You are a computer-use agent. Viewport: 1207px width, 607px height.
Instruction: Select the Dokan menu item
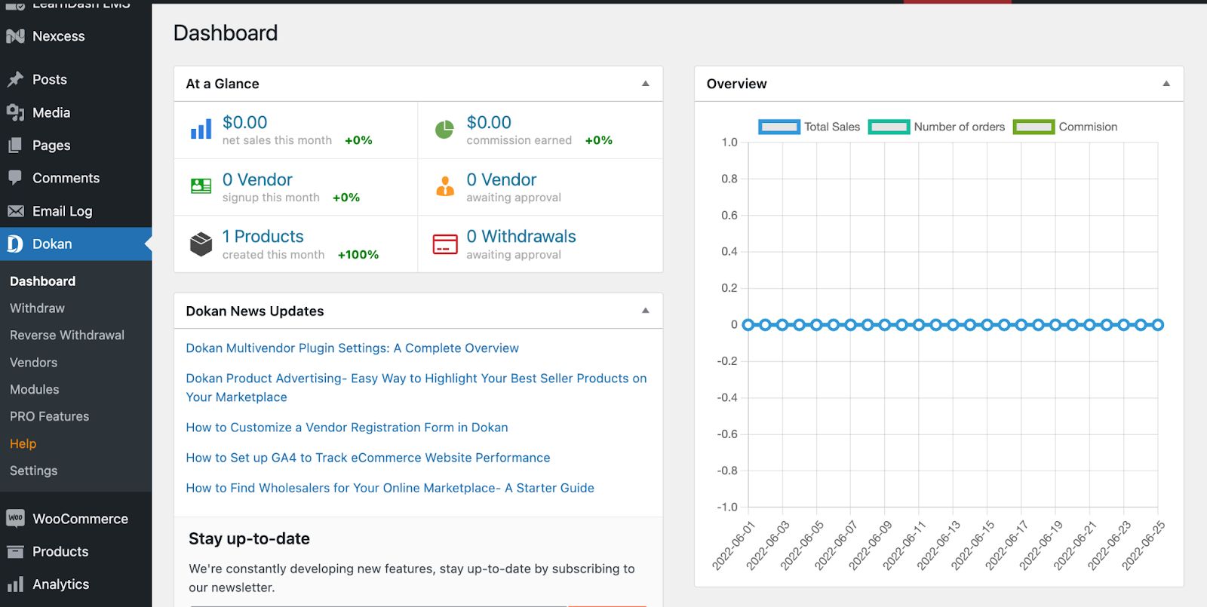tap(75, 244)
